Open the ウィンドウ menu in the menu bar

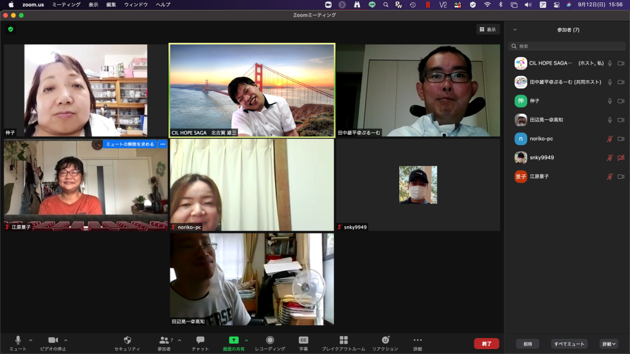click(135, 4)
